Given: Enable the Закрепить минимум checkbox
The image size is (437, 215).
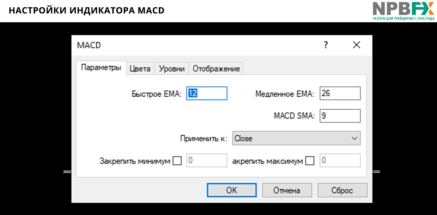Looking at the screenshot, I should click(177, 161).
